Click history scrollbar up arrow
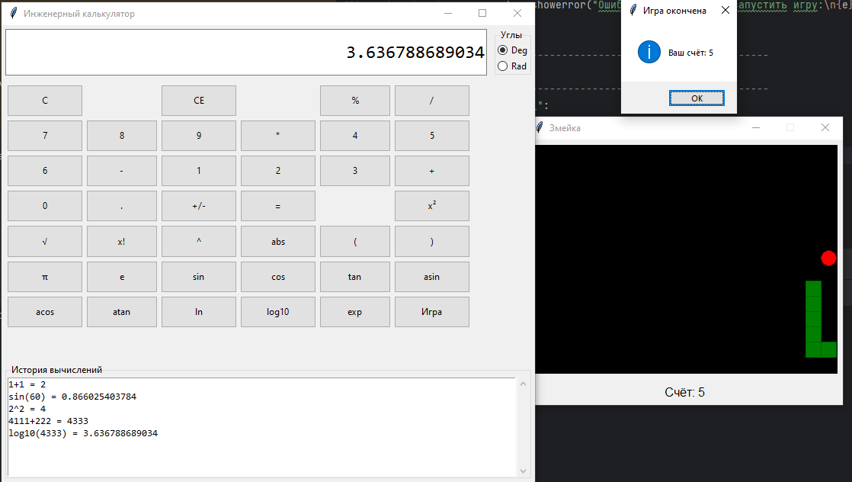 (x=524, y=384)
